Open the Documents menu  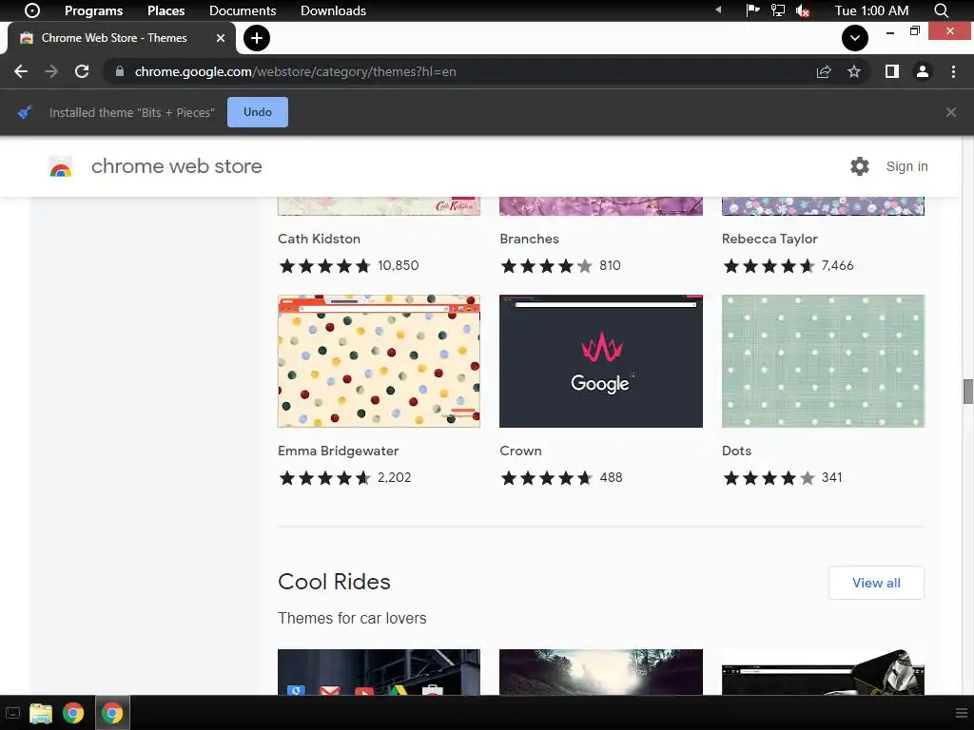point(243,10)
